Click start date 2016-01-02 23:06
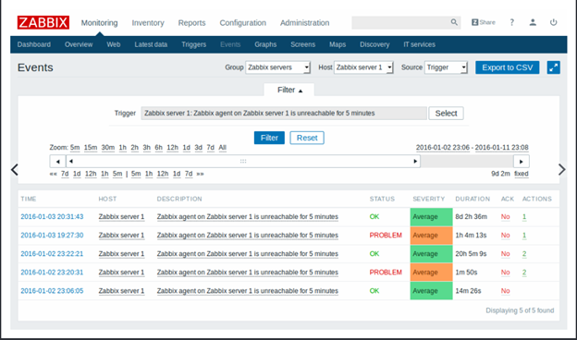Viewport: 577px width, 340px height. pos(443,148)
